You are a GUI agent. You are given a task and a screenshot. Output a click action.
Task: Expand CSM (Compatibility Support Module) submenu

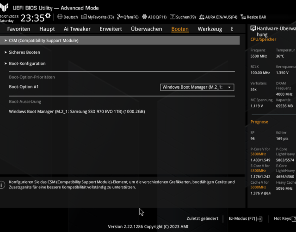pos(43,41)
